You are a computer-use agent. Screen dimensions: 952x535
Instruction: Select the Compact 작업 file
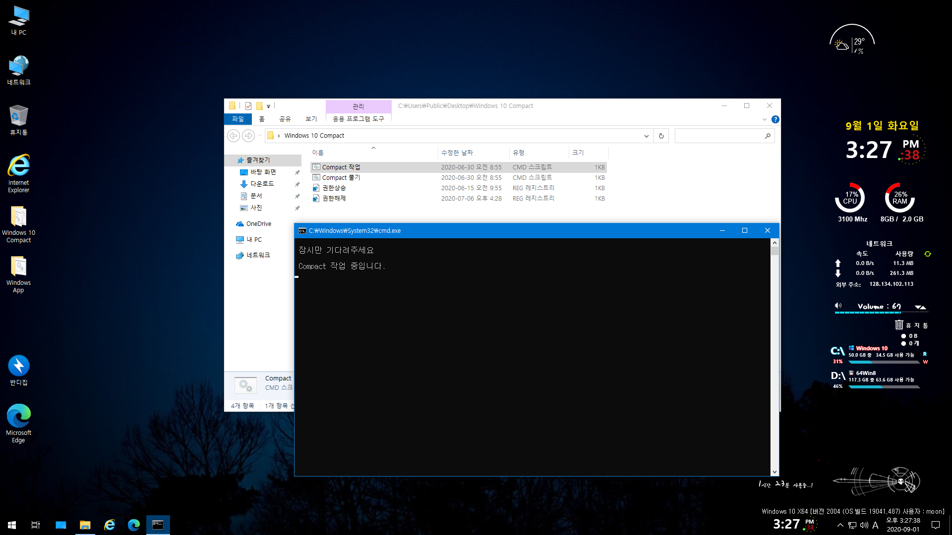459,167
